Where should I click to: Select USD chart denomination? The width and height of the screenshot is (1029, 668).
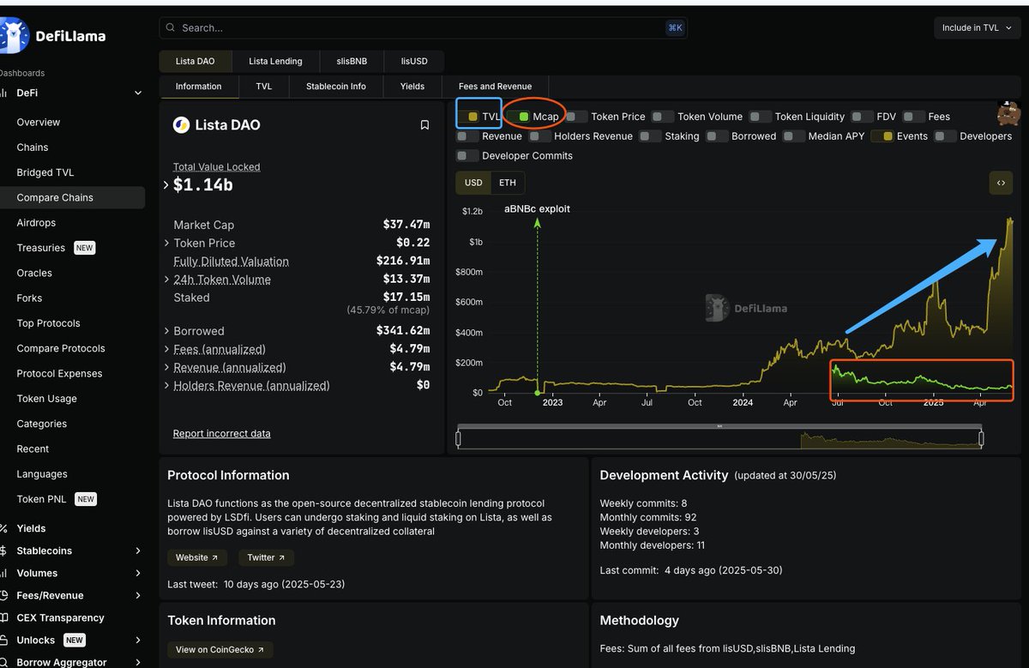(x=473, y=183)
